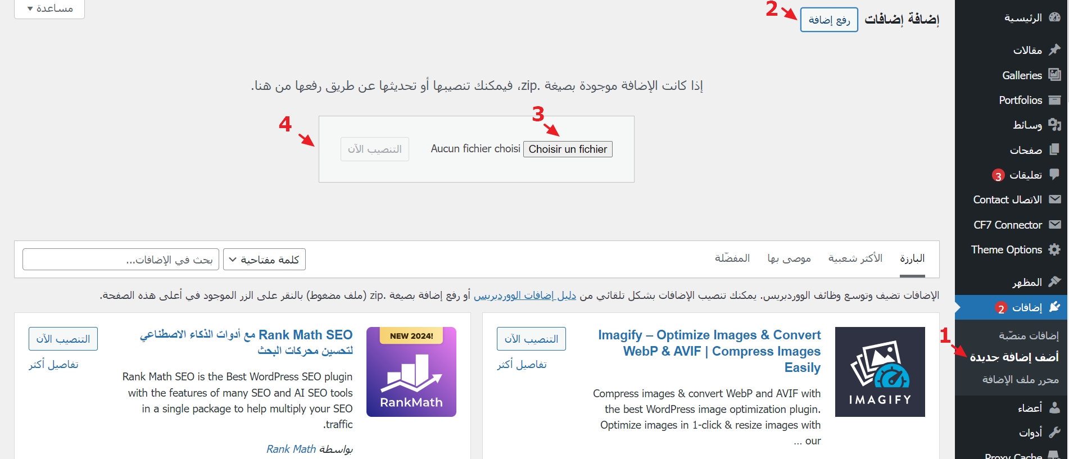Viewport: 1069px width, 459px height.
Task: Switch to the Most Popular plugins tab
Action: coord(855,258)
